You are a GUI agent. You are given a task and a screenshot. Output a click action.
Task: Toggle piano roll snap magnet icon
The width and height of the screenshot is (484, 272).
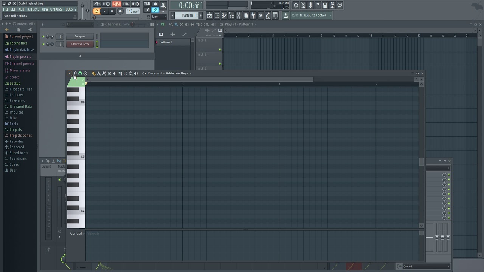(x=80, y=73)
